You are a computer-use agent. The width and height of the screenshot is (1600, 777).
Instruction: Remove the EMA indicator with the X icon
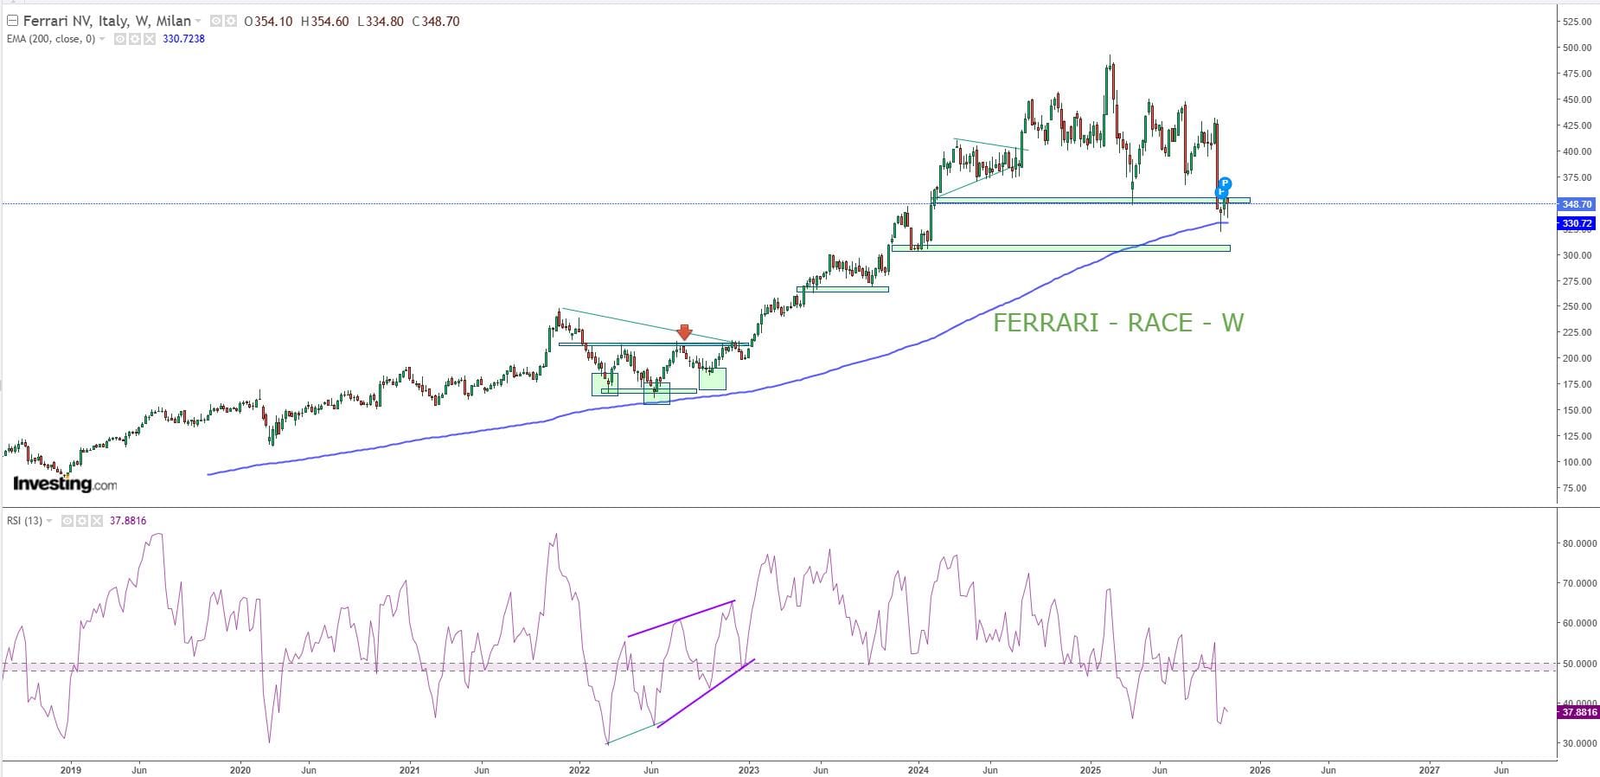coord(150,39)
